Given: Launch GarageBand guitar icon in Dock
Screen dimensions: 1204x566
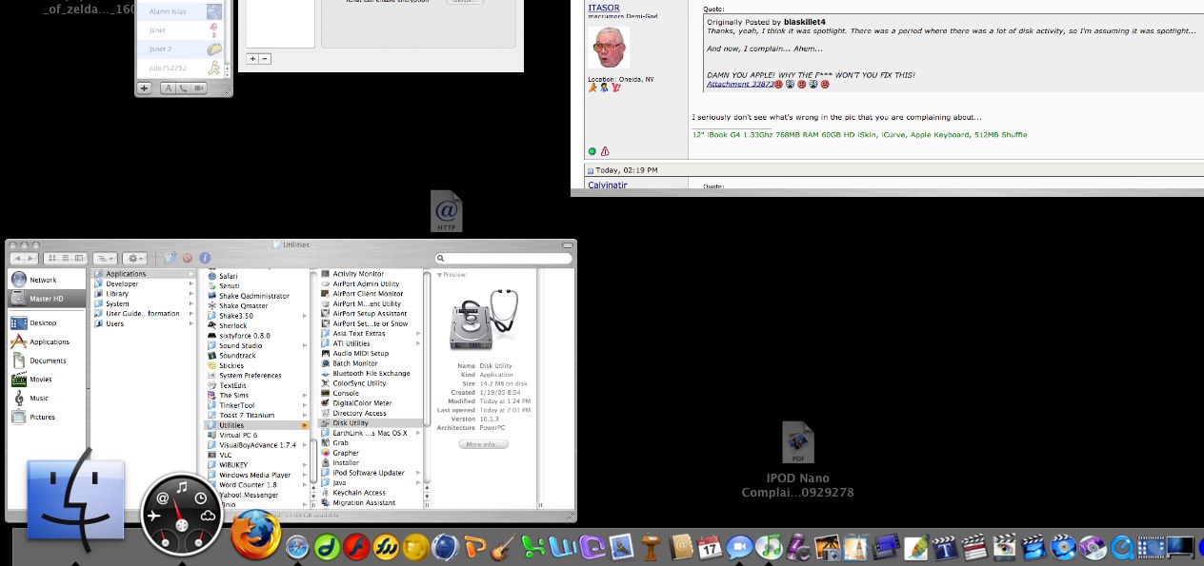Looking at the screenshot, I should [504, 547].
